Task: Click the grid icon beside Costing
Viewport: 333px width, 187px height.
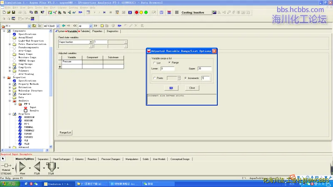Action: tap(176, 12)
